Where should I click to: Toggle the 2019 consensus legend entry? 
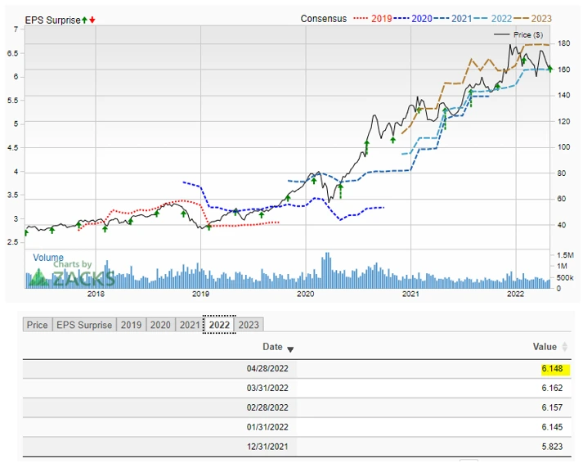point(373,19)
